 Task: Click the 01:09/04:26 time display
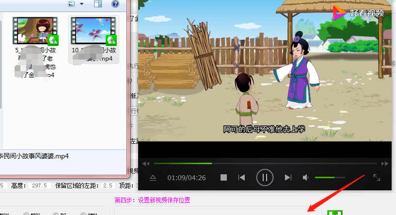tap(187, 178)
